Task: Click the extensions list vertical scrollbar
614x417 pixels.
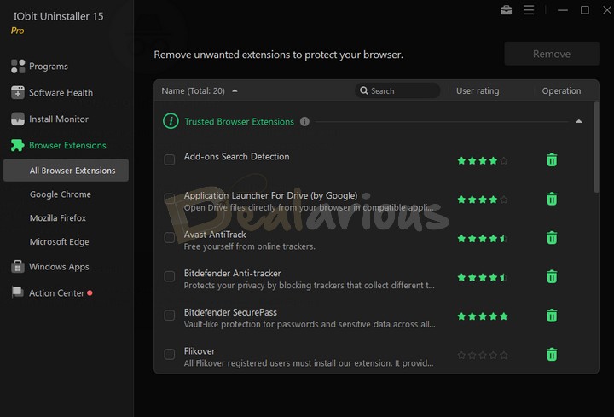Action: 596,148
